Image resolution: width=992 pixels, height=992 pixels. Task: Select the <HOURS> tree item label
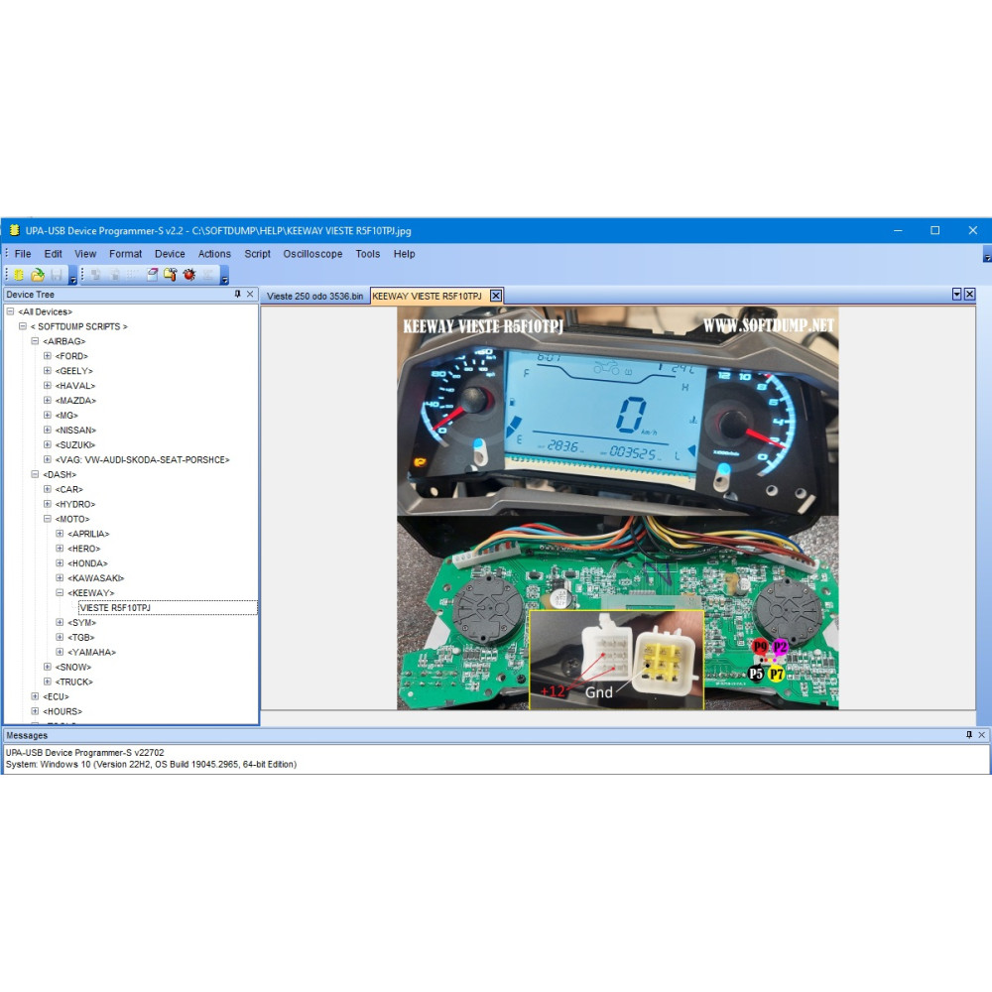coord(62,711)
